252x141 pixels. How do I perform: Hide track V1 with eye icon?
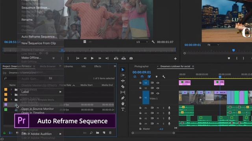pyautogui.click(x=158, y=93)
